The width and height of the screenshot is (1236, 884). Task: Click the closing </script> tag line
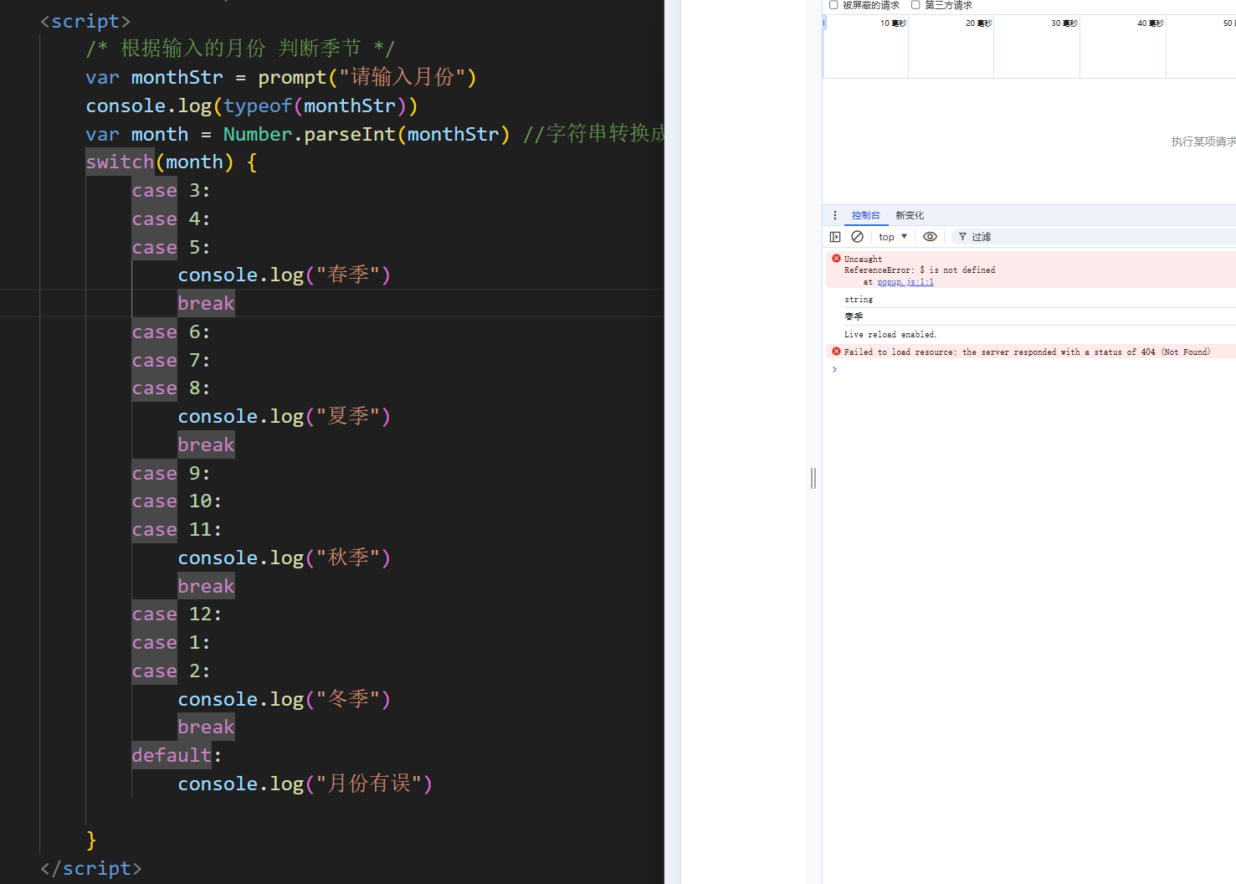90,869
